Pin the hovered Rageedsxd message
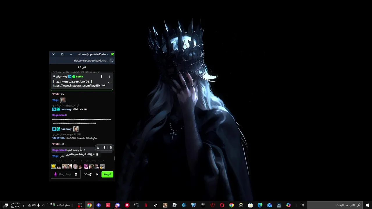372x209 pixels. [104, 147]
